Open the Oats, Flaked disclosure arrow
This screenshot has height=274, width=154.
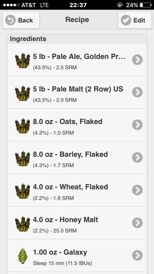pos(137,125)
